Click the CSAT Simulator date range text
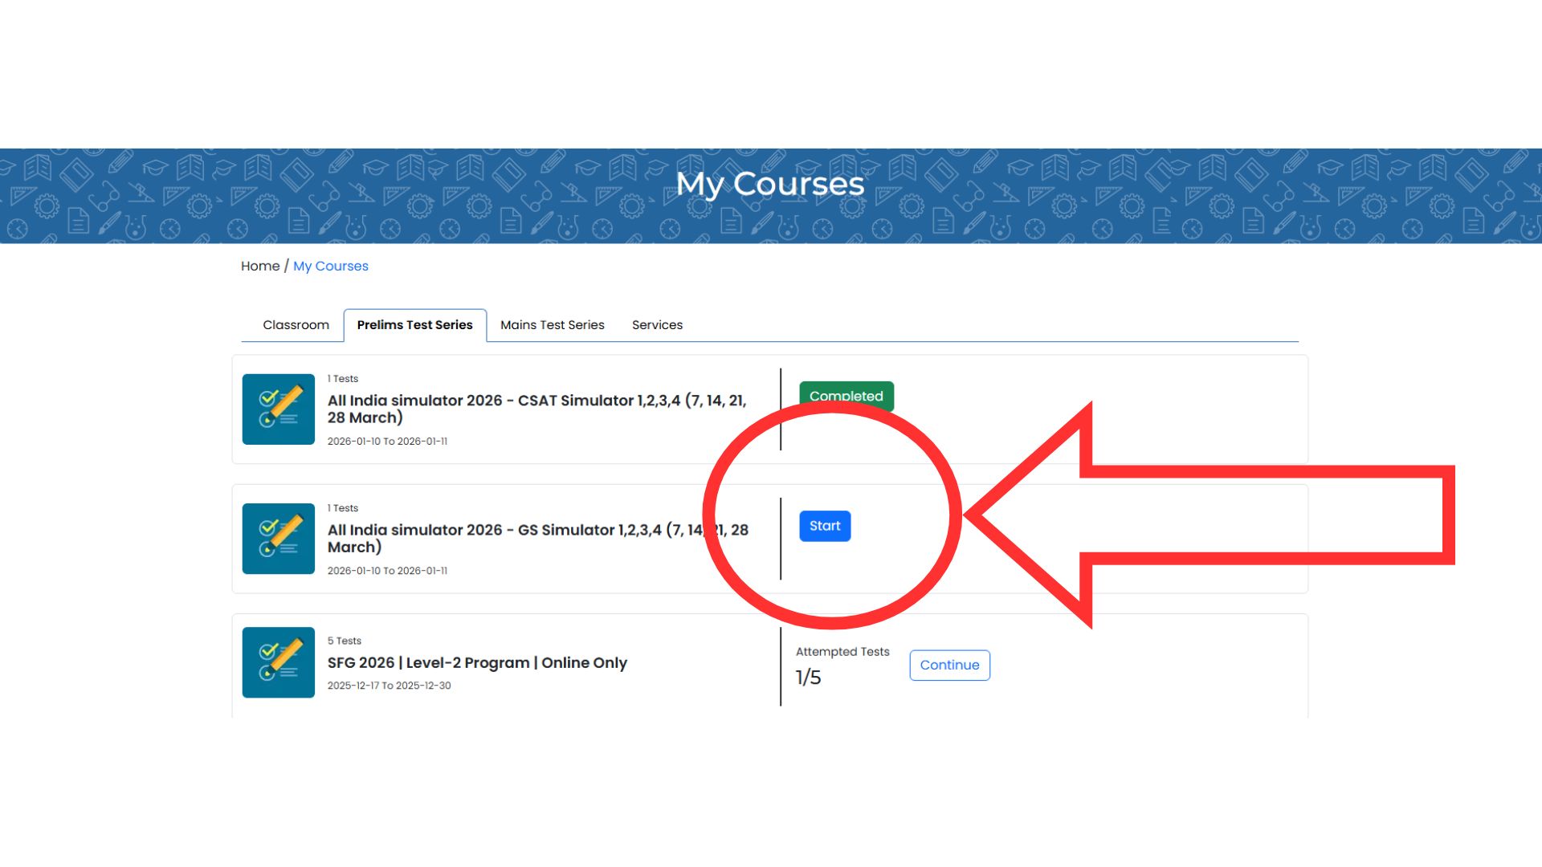1542x867 pixels. click(x=387, y=442)
